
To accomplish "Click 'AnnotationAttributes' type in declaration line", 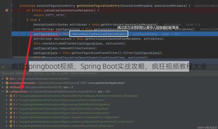I will pyautogui.click(x=51, y=24).
